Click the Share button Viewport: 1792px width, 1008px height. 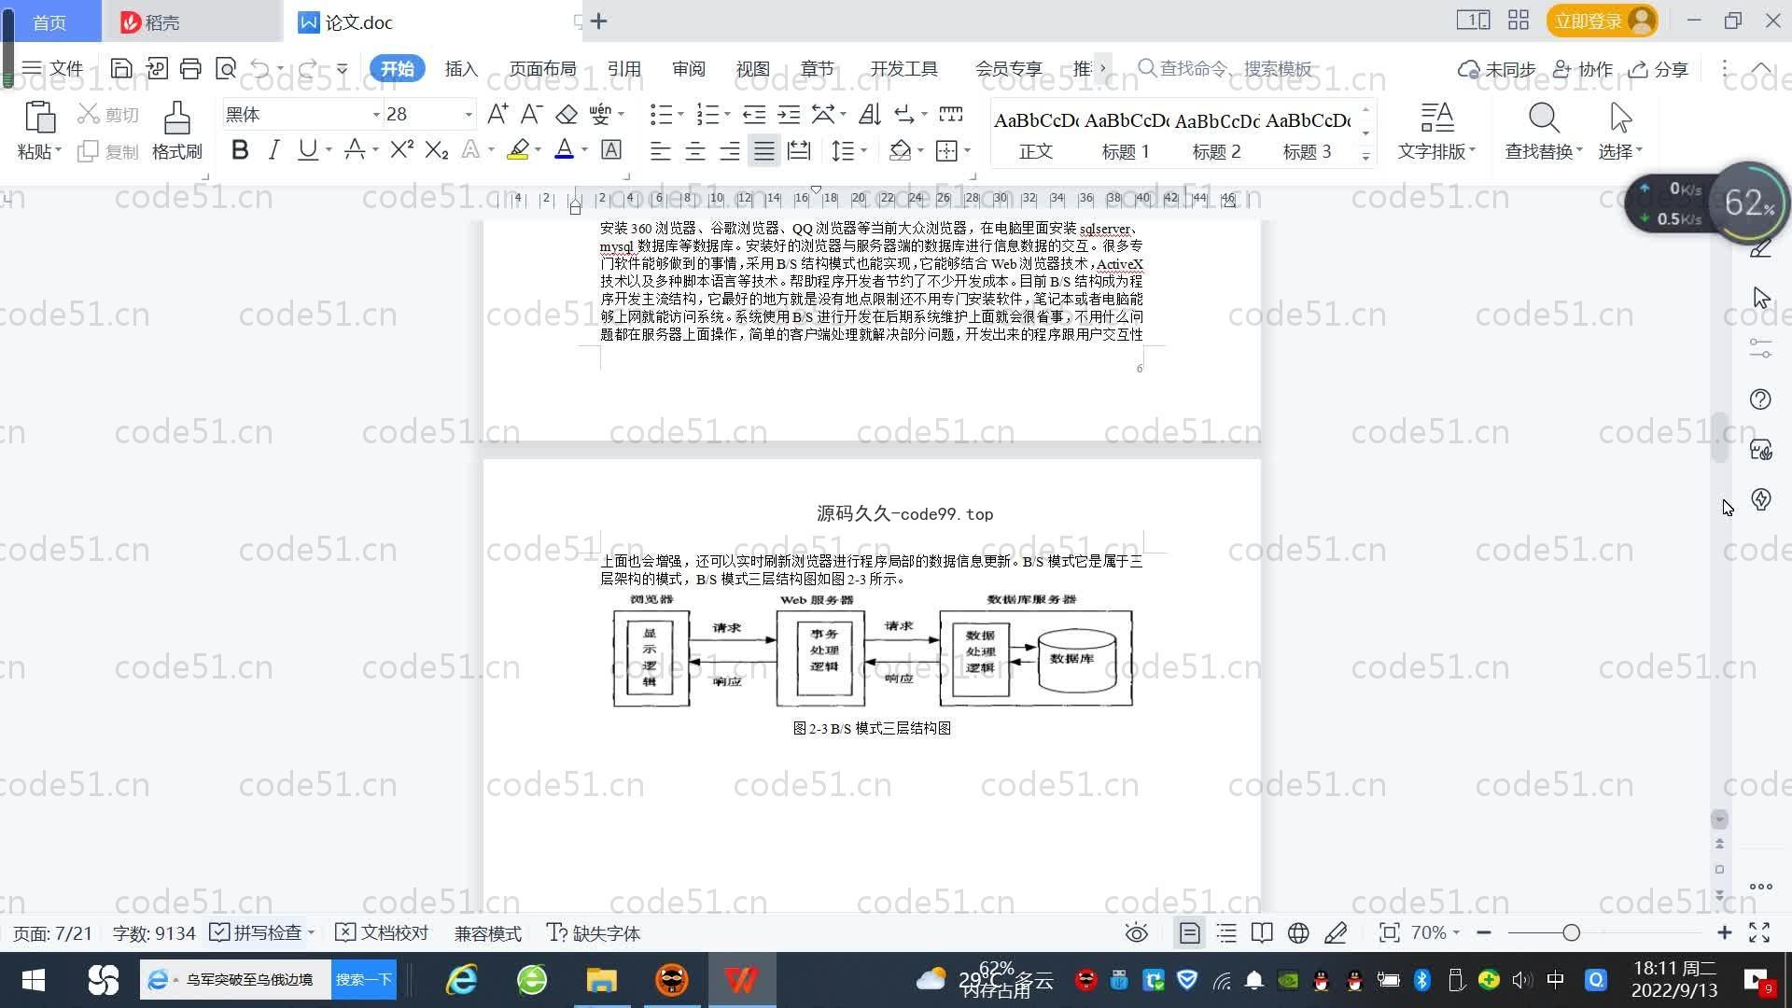pyautogui.click(x=1659, y=69)
